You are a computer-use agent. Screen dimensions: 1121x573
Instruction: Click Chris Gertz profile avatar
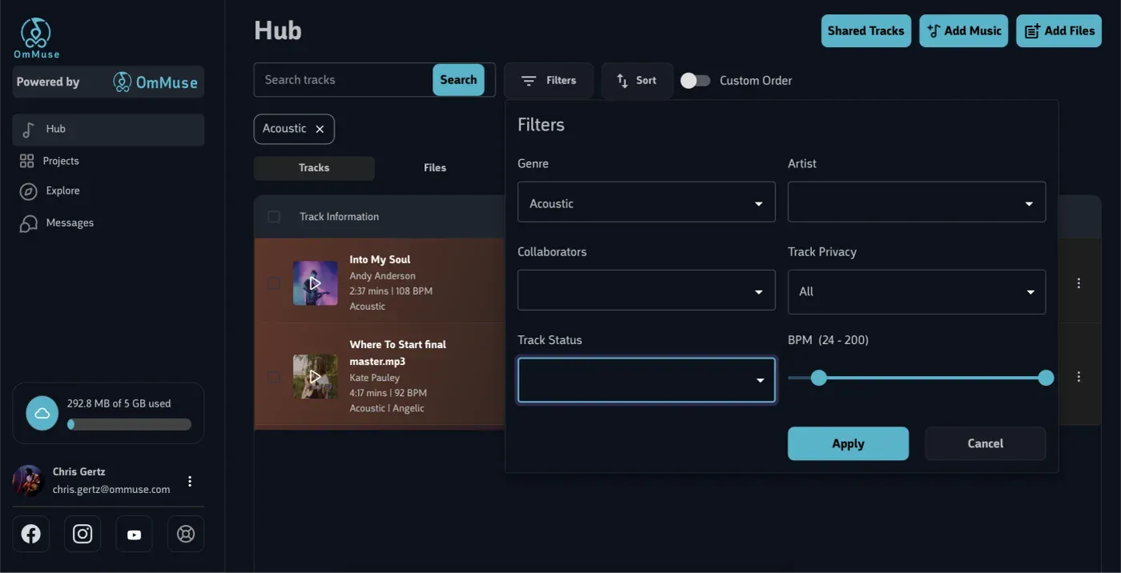[28, 481]
